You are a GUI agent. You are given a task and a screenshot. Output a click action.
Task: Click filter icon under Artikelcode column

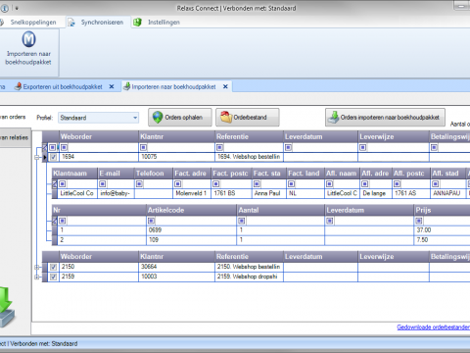tap(151, 221)
